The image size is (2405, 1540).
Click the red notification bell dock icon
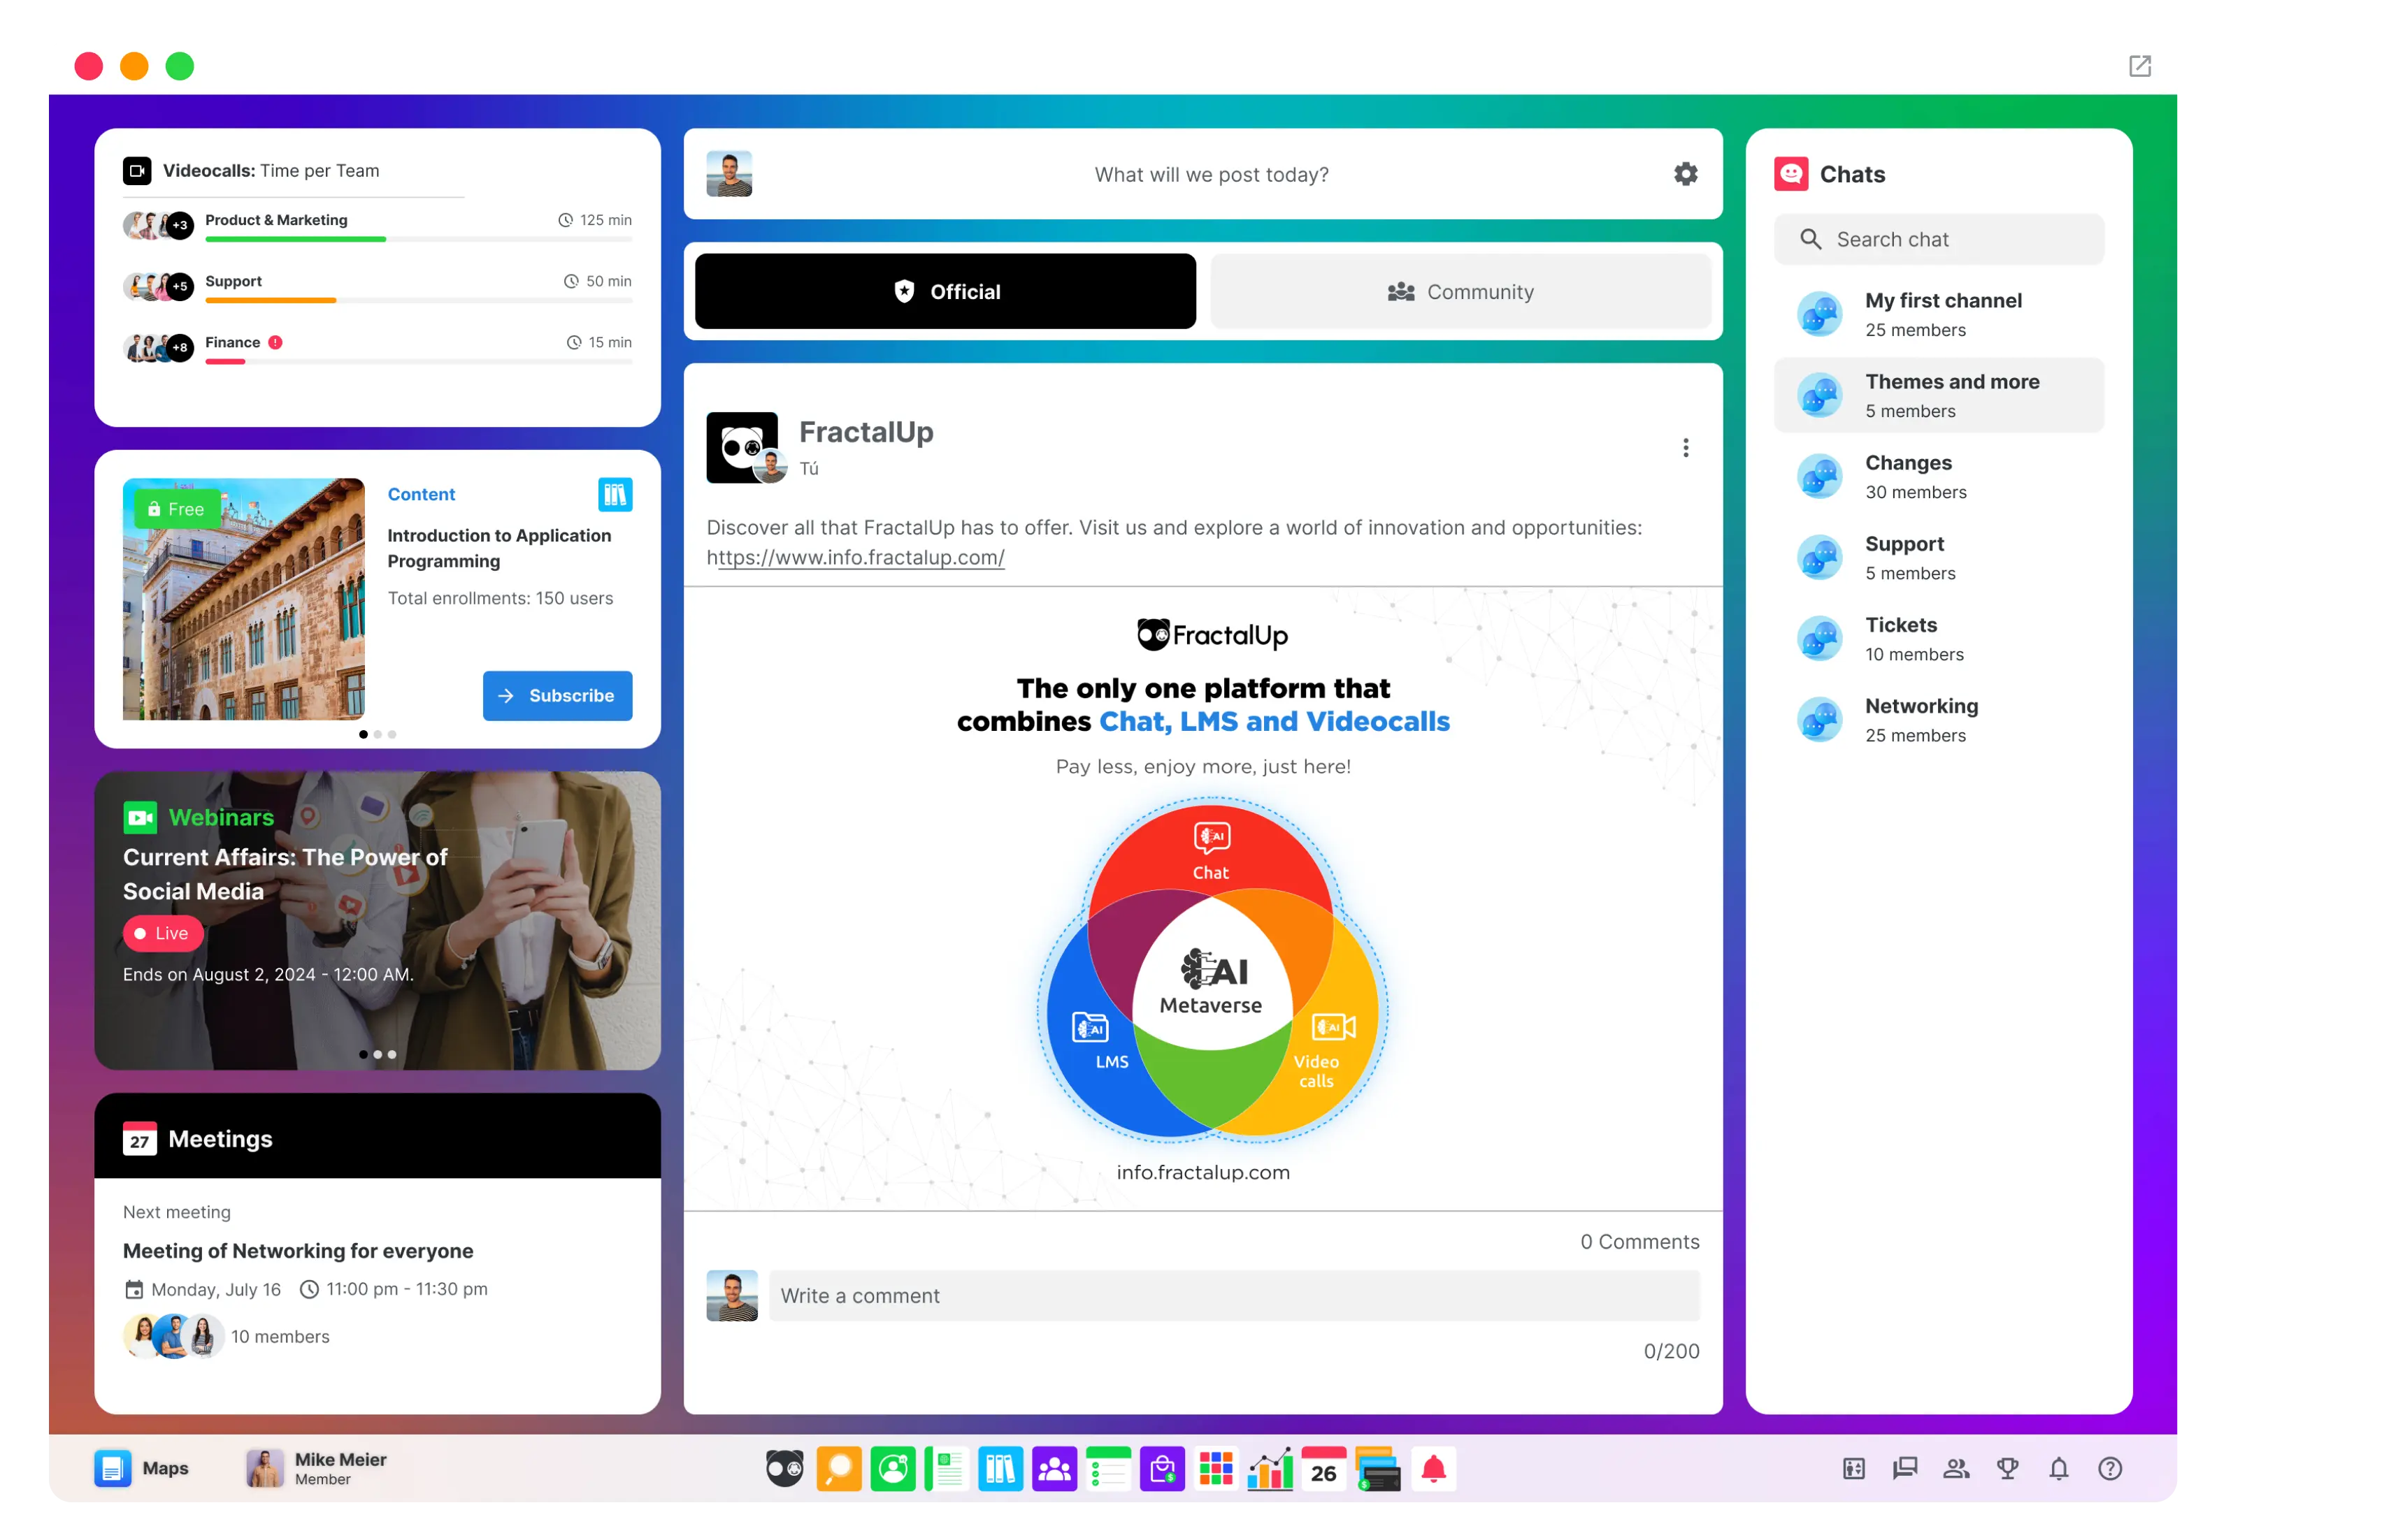(1433, 1469)
